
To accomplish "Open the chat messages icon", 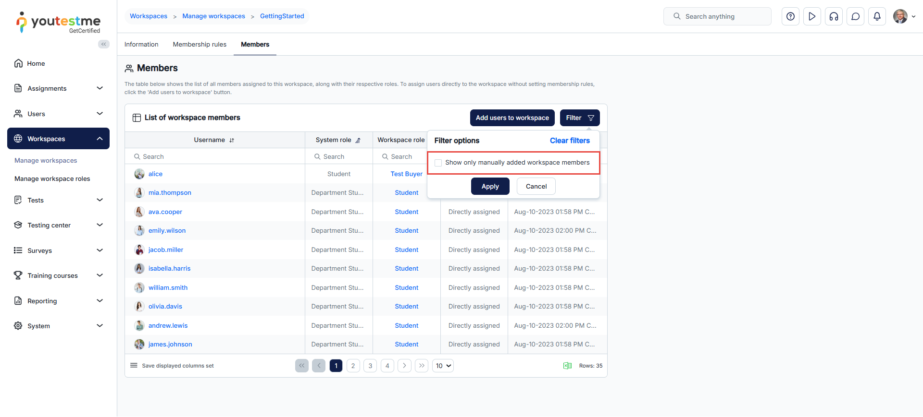I will (x=855, y=16).
